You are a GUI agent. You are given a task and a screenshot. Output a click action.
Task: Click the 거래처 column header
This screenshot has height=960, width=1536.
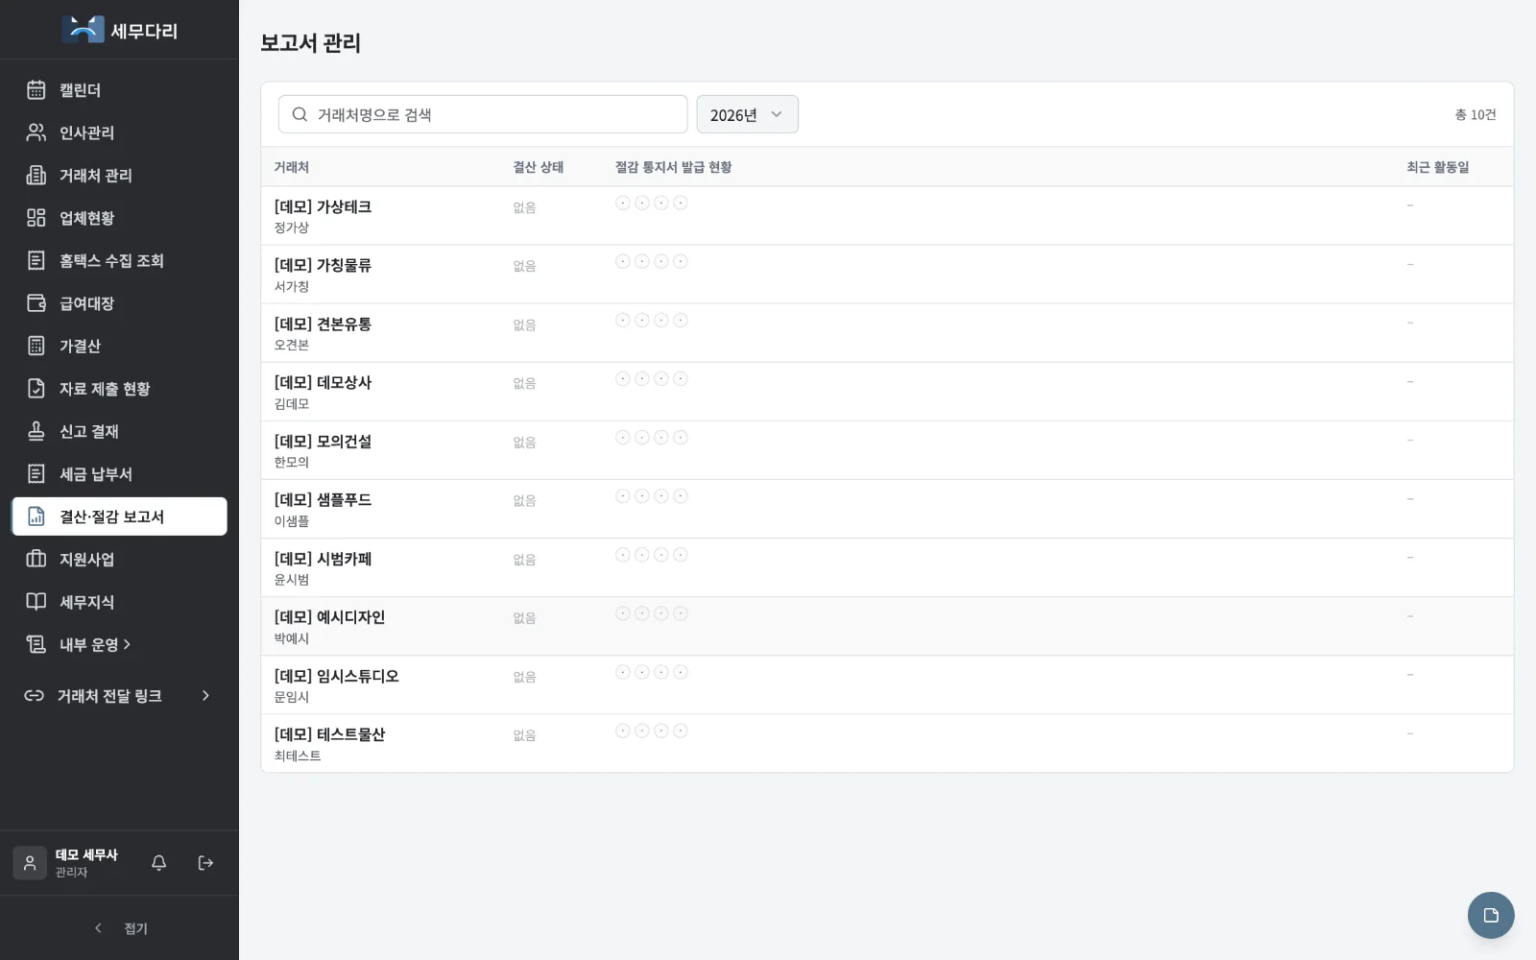pyautogui.click(x=292, y=167)
